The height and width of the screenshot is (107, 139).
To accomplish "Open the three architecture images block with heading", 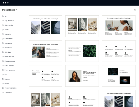I will (x=46, y=26).
